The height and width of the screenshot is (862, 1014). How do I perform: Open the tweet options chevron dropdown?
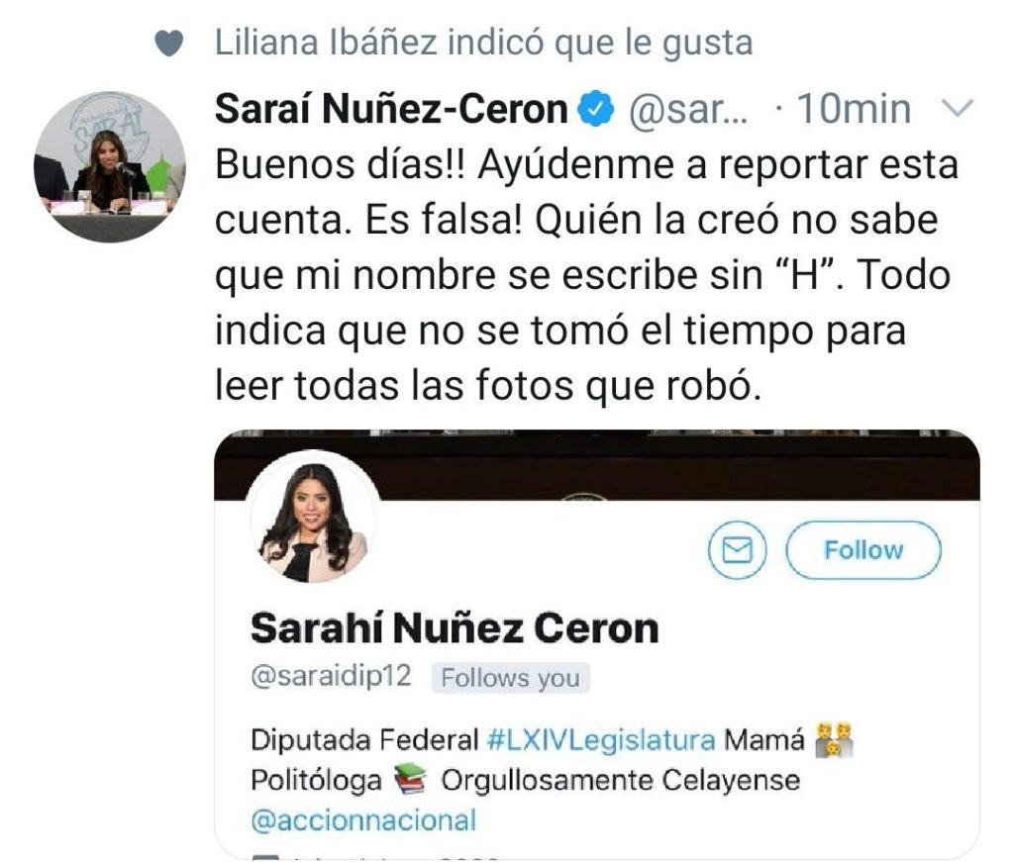coord(958,108)
